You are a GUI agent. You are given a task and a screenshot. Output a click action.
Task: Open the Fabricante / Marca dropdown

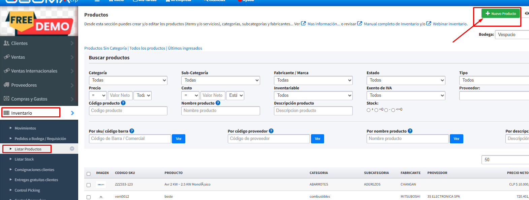(313, 80)
